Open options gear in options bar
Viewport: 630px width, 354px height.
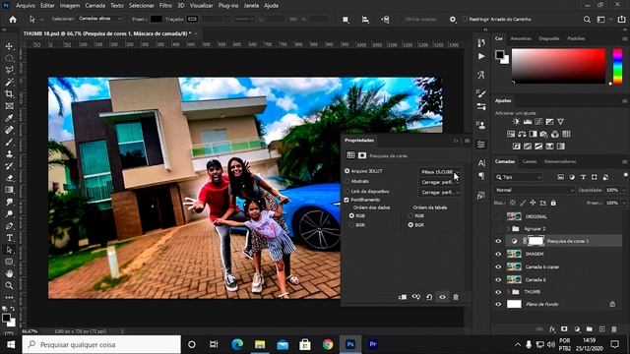[x=453, y=20]
